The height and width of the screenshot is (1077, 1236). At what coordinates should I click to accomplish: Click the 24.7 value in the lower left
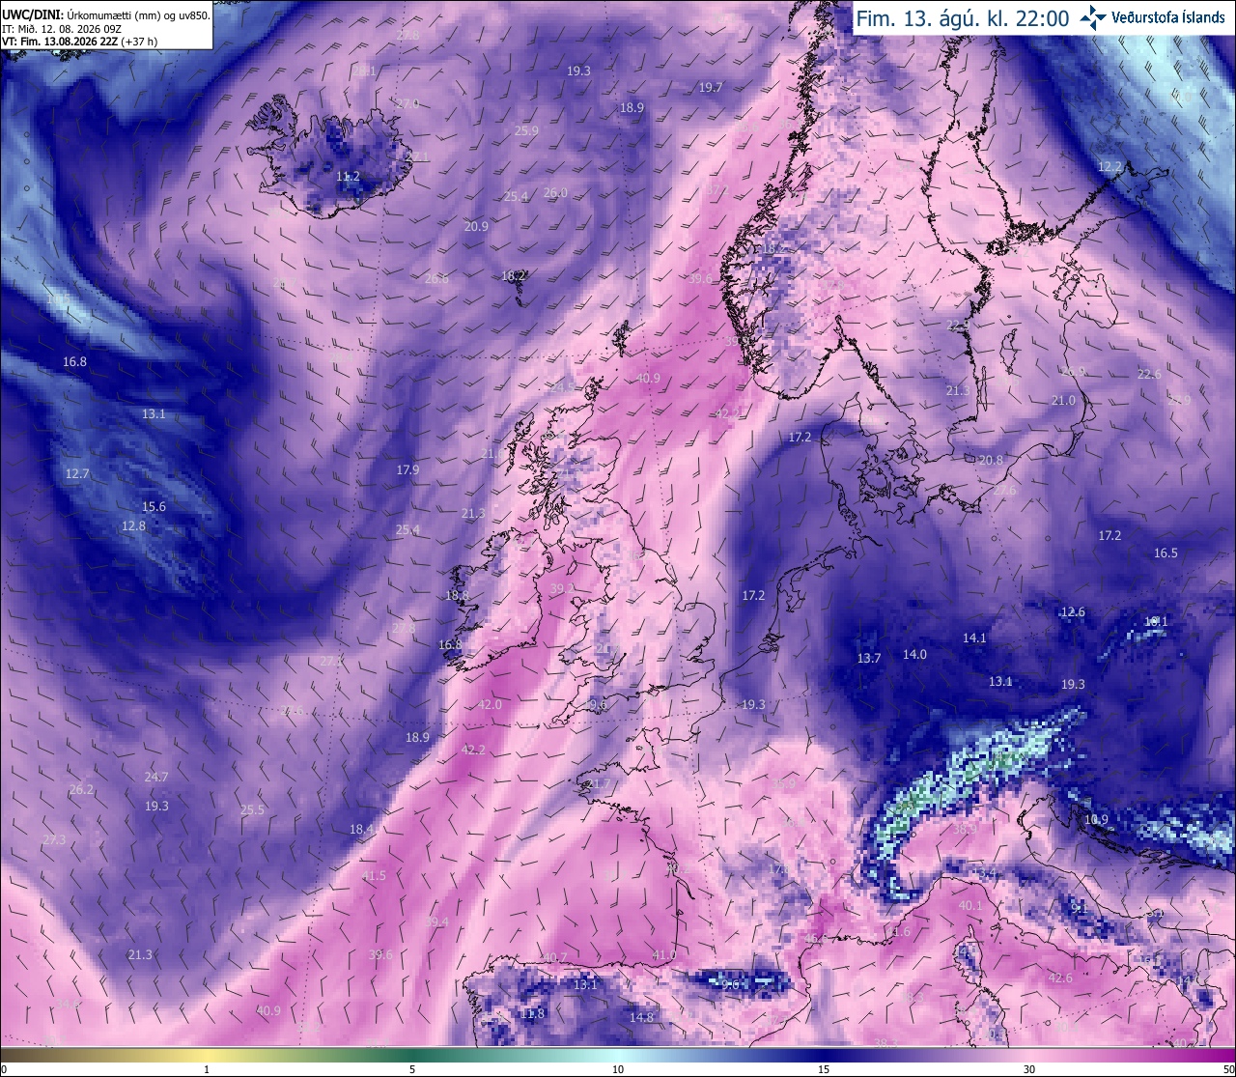click(155, 778)
